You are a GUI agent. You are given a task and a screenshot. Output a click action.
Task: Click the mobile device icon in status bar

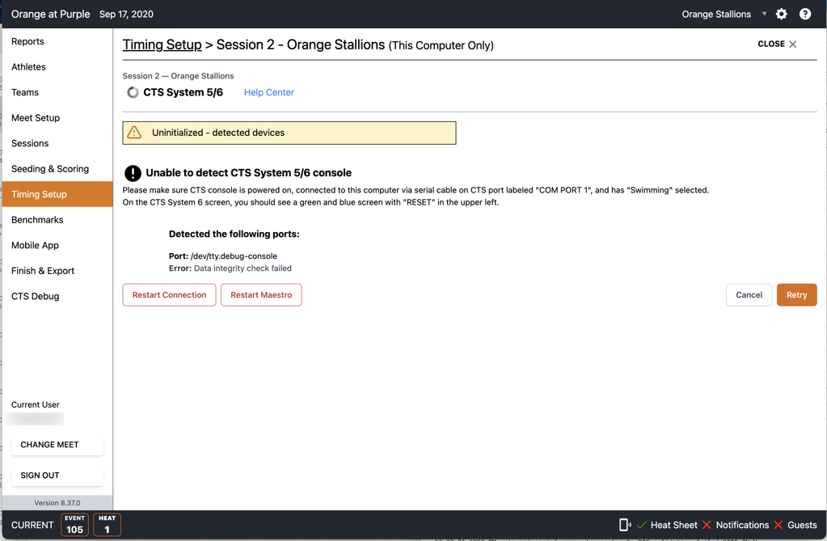[x=623, y=524]
